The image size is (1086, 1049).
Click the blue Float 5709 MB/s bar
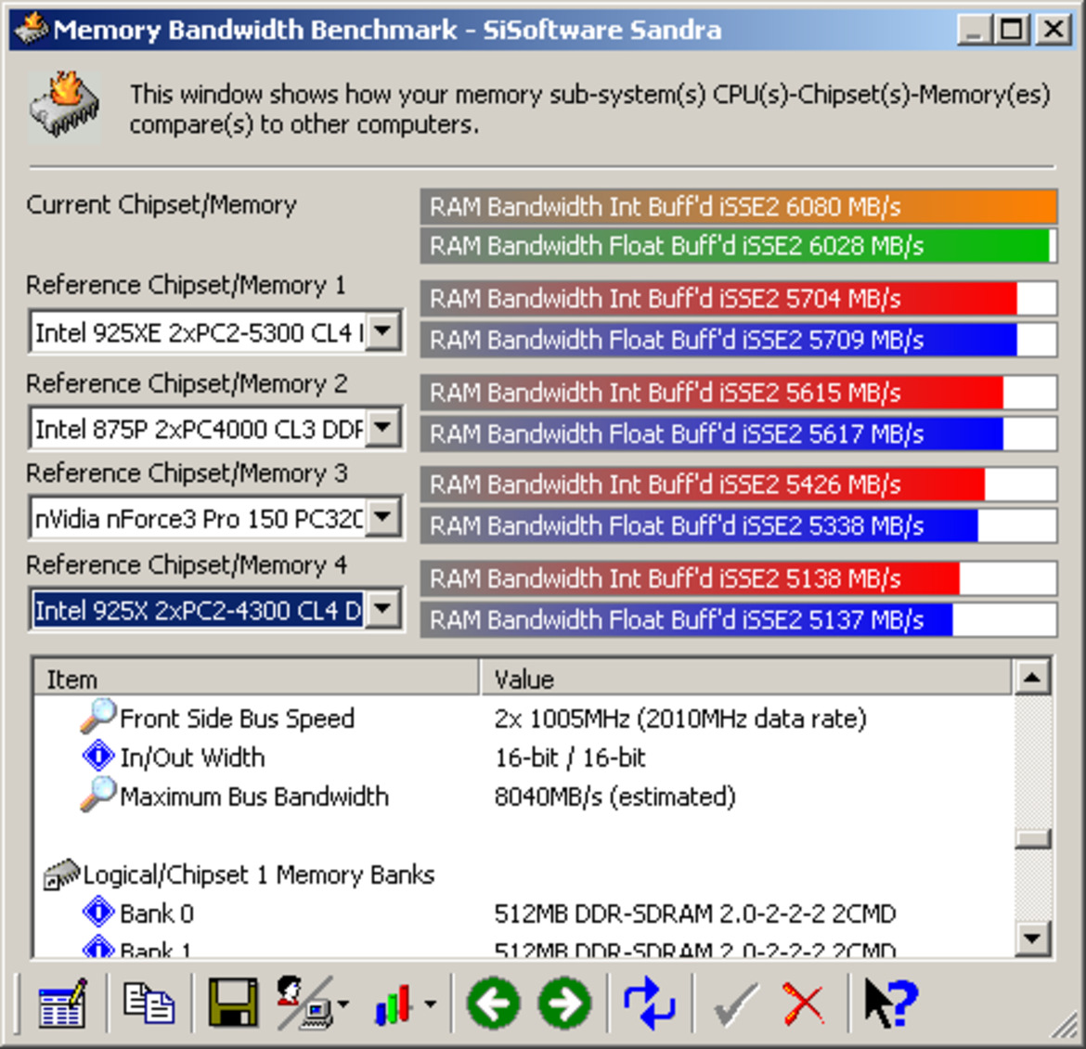point(738,340)
